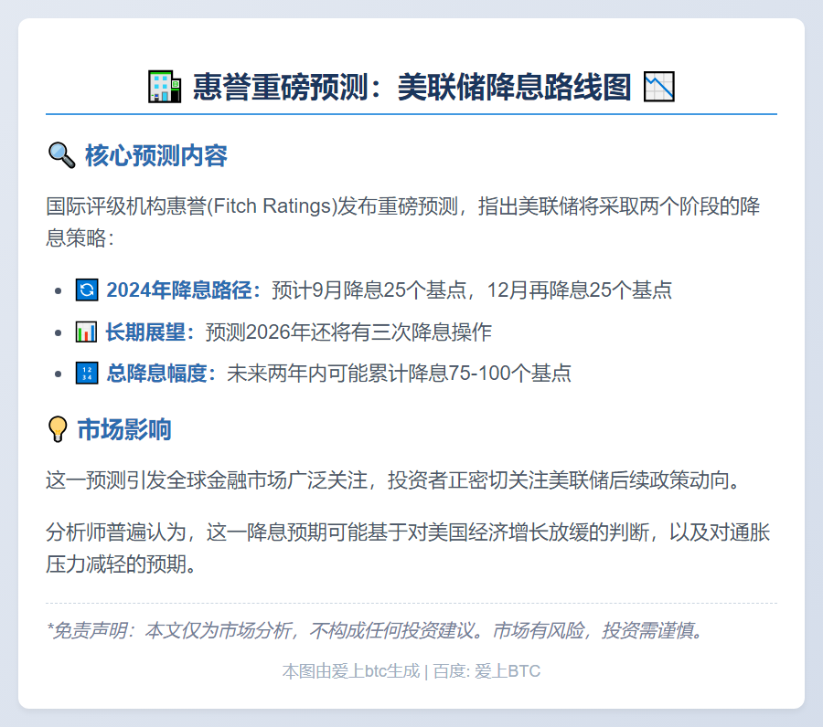Click the main title 惠誉重磅预测：美联储降息路线图
The image size is (823, 727).
(411, 88)
